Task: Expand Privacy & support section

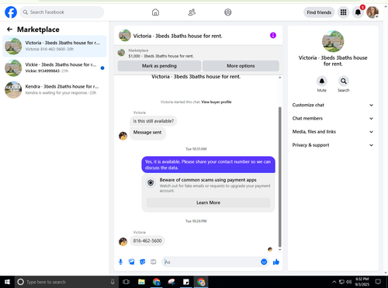Action: pos(333,145)
